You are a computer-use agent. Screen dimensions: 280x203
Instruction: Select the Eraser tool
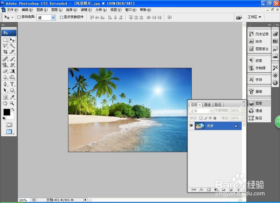click(x=5, y=71)
